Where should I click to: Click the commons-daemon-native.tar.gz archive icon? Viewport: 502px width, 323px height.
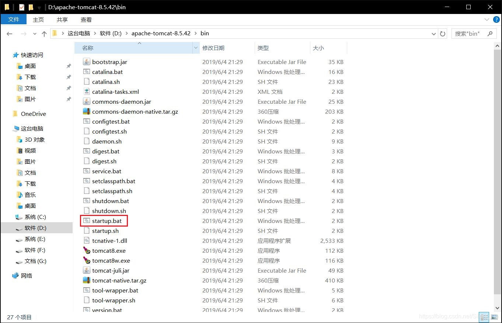pyautogui.click(x=87, y=111)
